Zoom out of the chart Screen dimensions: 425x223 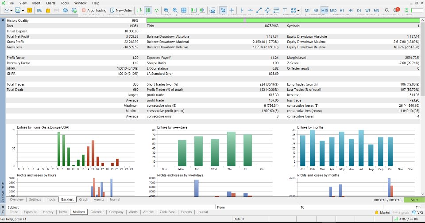(175, 10)
